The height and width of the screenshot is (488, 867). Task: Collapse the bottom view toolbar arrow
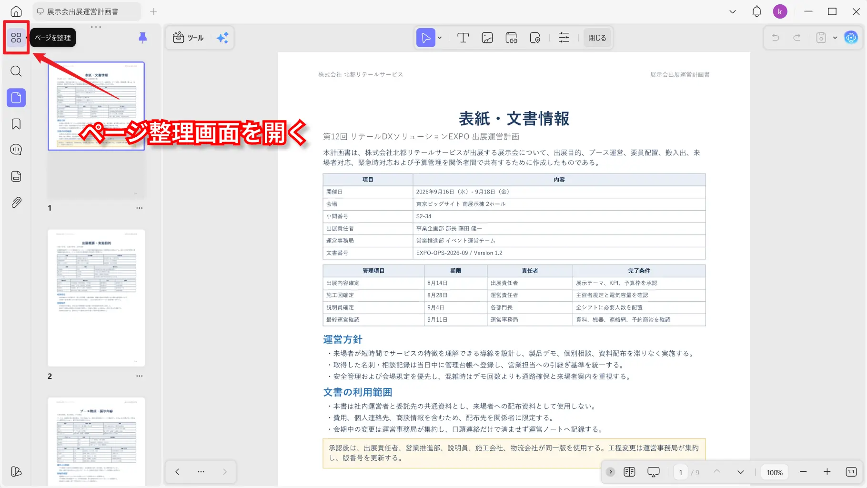(610, 472)
